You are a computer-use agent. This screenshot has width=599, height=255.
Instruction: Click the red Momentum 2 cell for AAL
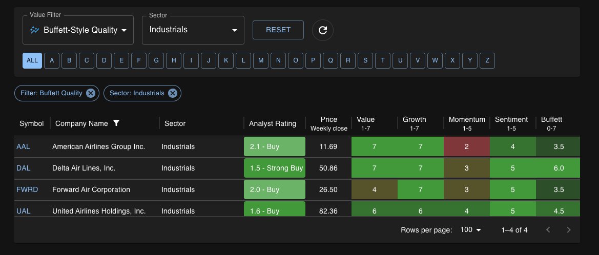coord(466,146)
